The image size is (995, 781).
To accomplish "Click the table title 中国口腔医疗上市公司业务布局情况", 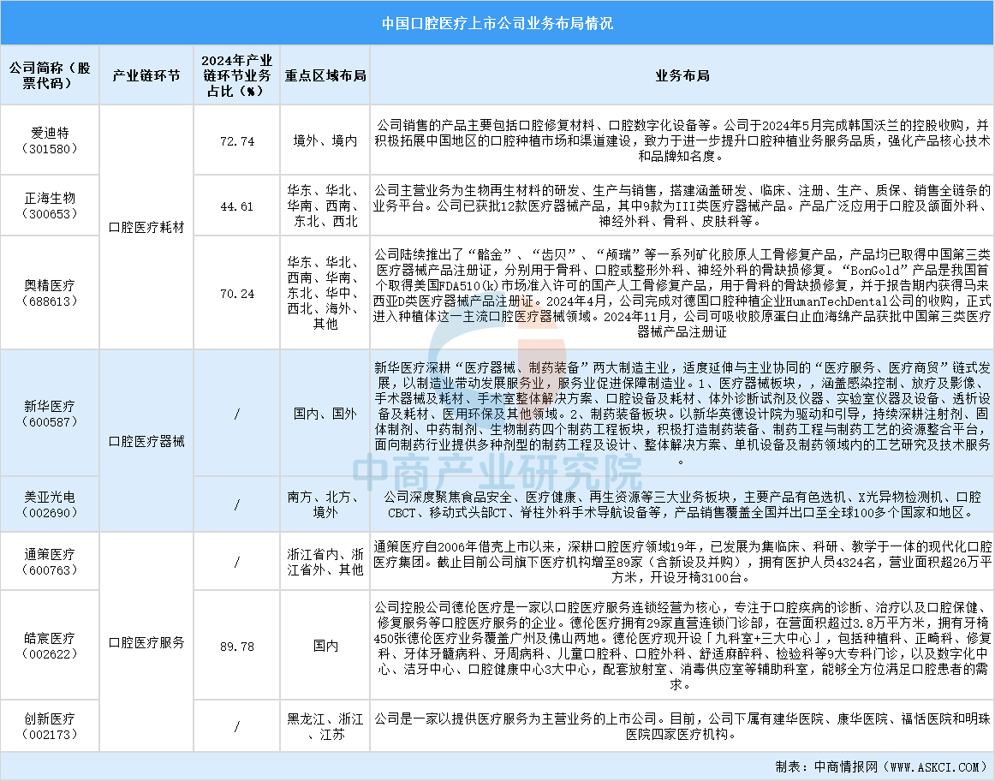I will (x=497, y=23).
